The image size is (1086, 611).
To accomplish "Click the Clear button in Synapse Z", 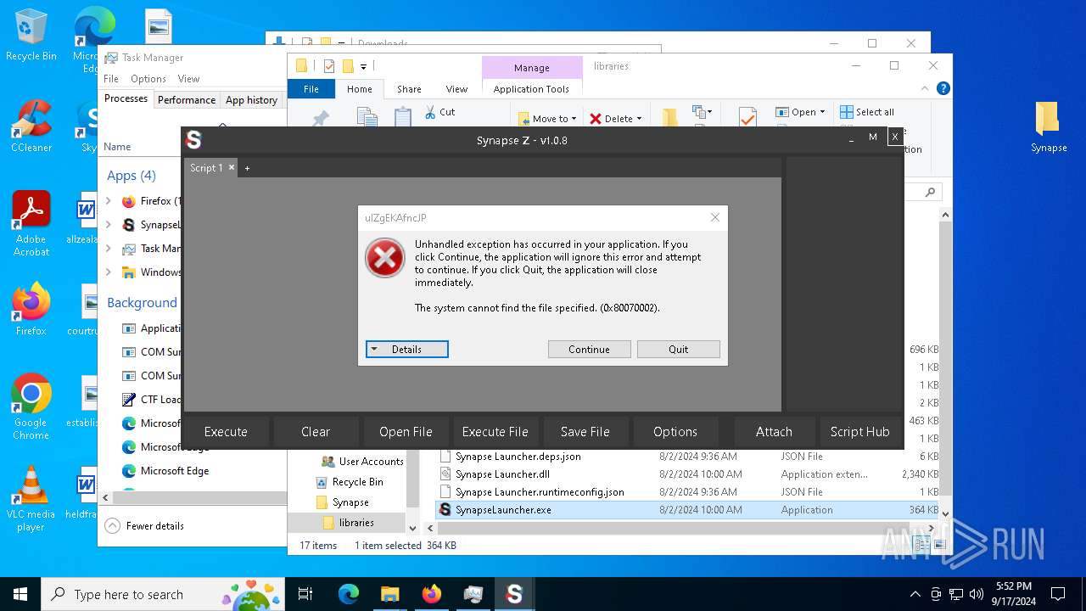I will pos(316,432).
